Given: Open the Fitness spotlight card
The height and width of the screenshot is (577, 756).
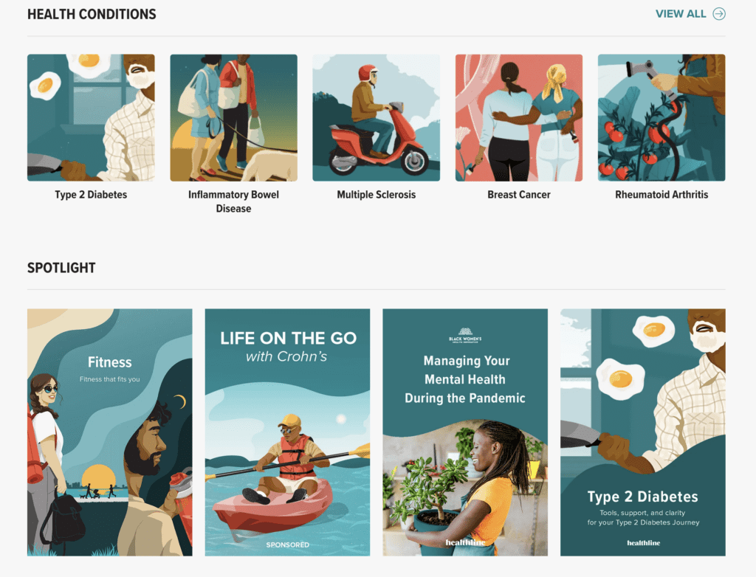Looking at the screenshot, I should (x=110, y=432).
